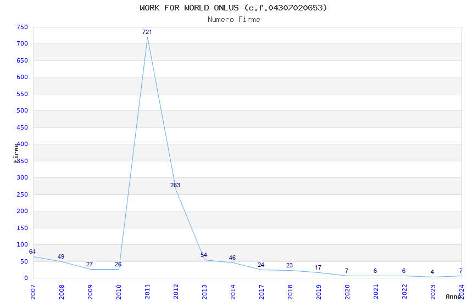The image size is (467, 302).
Task: Click x-axis year label 2019
Action: tap(319, 292)
